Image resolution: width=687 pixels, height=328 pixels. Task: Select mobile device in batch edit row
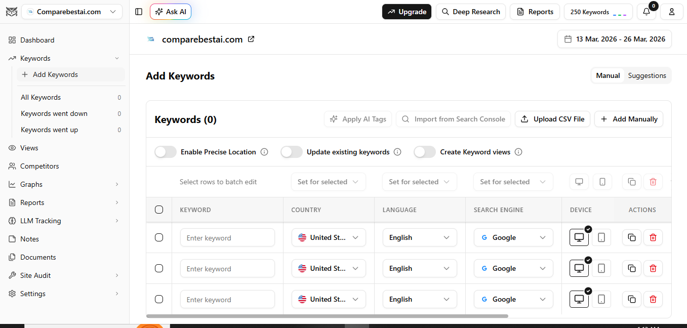[x=602, y=182]
